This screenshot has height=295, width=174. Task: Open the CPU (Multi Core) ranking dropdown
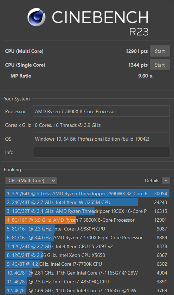point(31,180)
